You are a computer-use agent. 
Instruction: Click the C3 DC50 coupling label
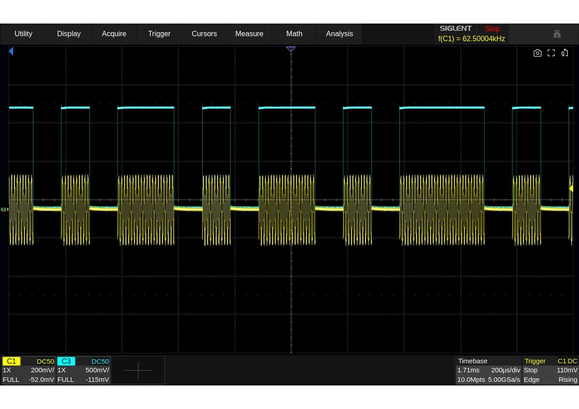tap(100, 361)
